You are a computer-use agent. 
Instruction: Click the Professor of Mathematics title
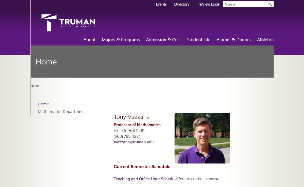tap(137, 125)
